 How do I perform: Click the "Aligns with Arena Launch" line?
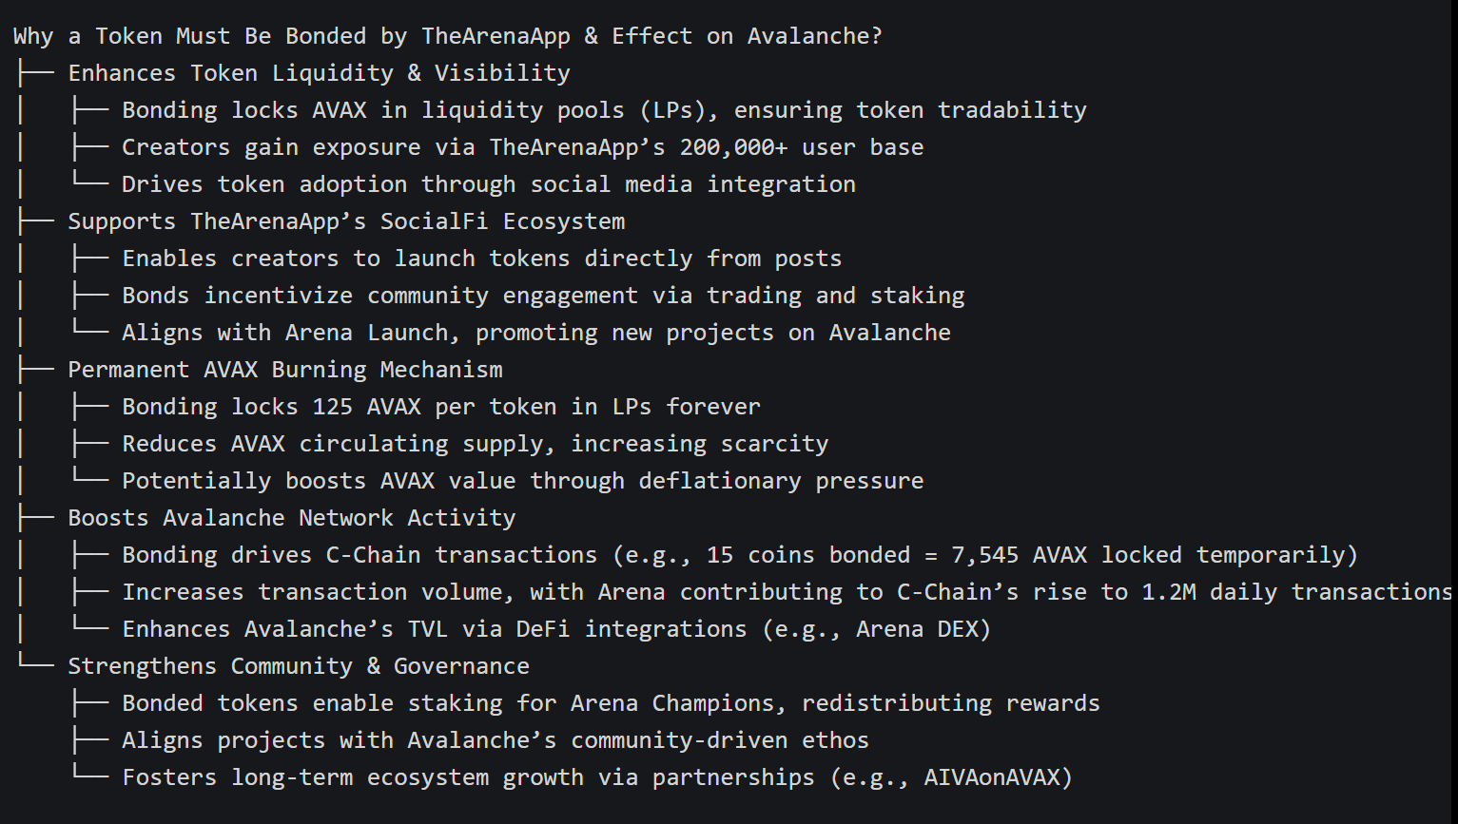click(x=536, y=333)
